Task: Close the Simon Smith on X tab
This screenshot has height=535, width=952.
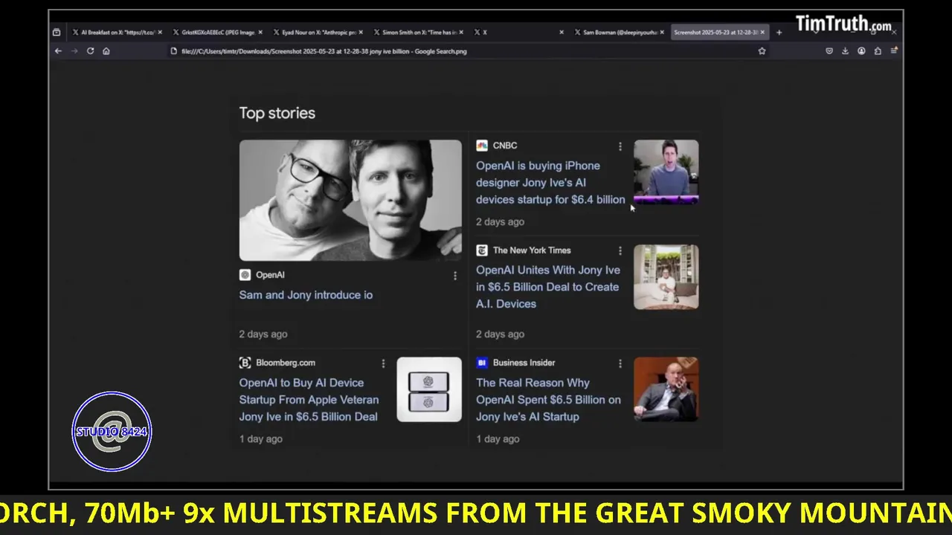Action: pos(461,33)
